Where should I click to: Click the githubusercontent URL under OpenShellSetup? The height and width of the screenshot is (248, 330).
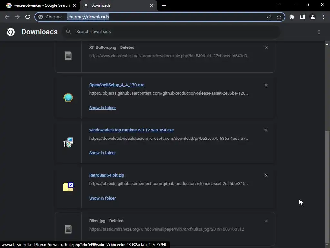click(169, 93)
